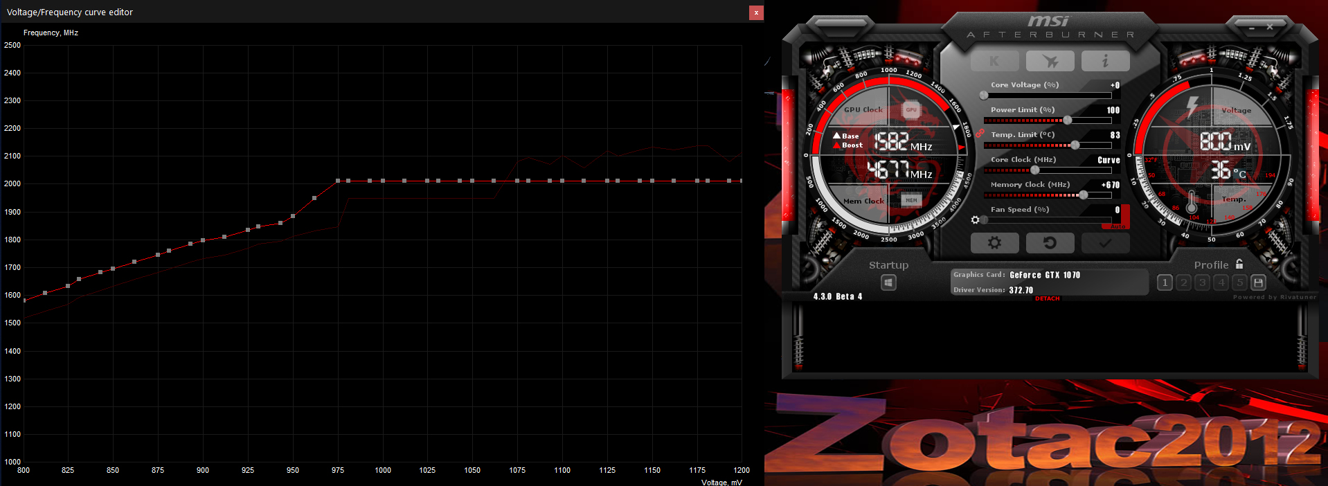Image resolution: width=1328 pixels, height=486 pixels.
Task: Click the 'Voltage, mV' axis label
Action: pos(721,482)
